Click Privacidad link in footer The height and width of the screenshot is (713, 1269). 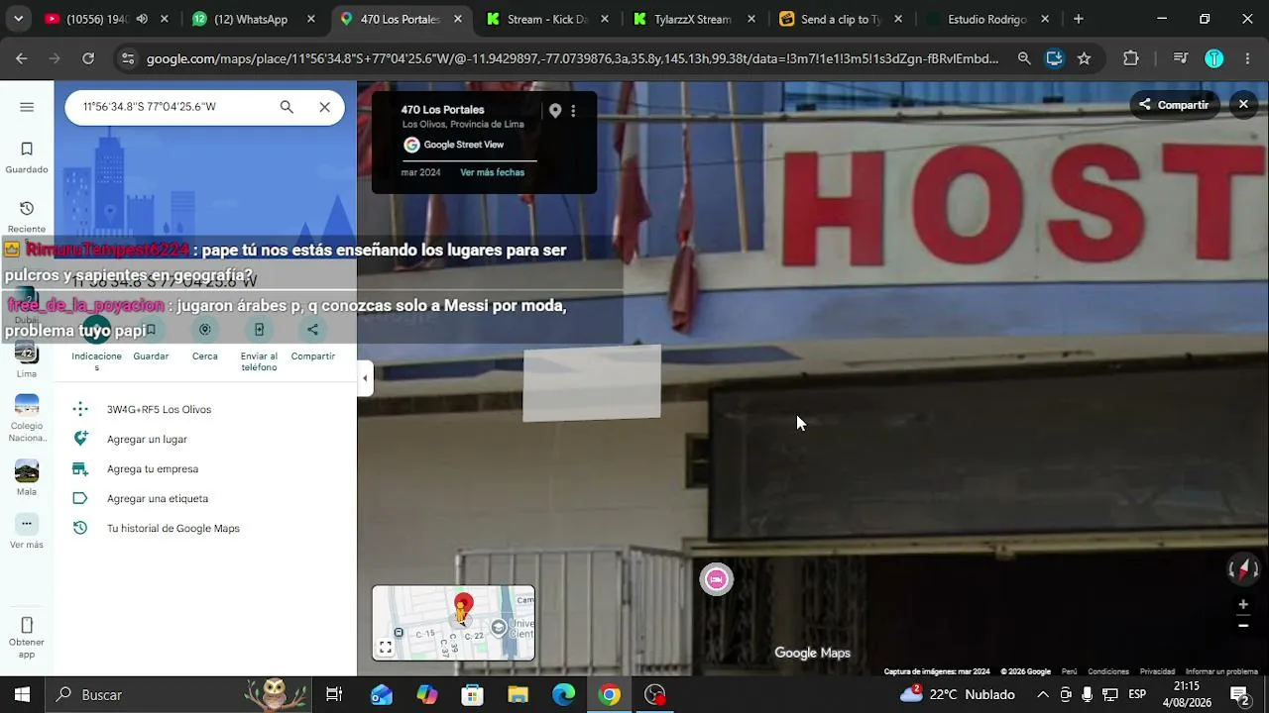point(1157,671)
